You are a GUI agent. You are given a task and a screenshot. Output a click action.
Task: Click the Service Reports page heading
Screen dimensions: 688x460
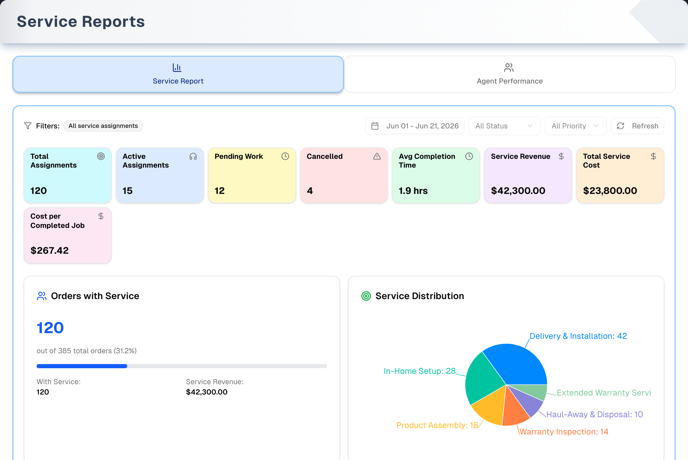coord(81,21)
